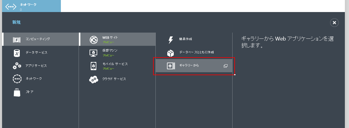
Task: Click the クラウド サービス cloud icon
Action: (94, 79)
